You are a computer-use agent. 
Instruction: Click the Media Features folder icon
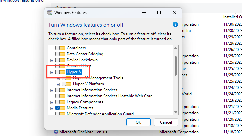pos(62,108)
